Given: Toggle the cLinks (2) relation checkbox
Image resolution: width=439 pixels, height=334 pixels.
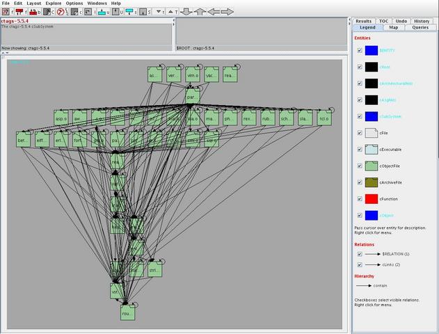Looking at the screenshot, I should click(360, 264).
